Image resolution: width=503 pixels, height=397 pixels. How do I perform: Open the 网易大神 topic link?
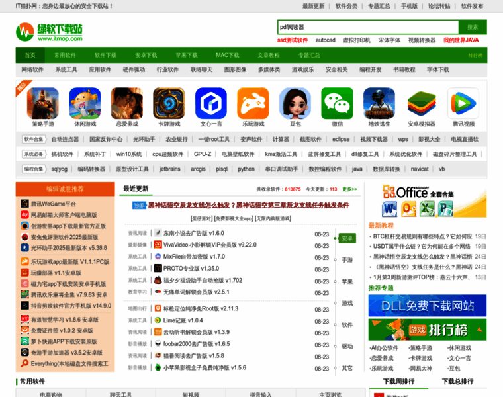pyautogui.click(x=420, y=369)
